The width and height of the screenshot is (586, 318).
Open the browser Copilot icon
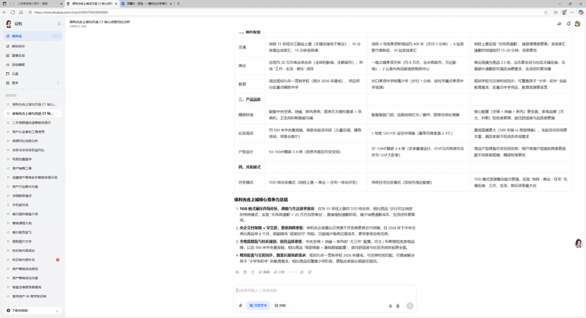[581, 13]
